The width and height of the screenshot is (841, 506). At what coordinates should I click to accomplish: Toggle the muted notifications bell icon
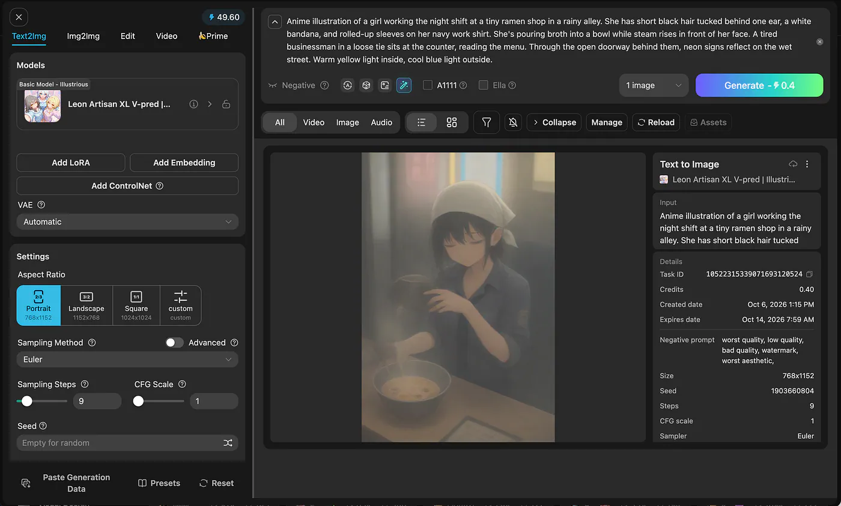point(513,122)
